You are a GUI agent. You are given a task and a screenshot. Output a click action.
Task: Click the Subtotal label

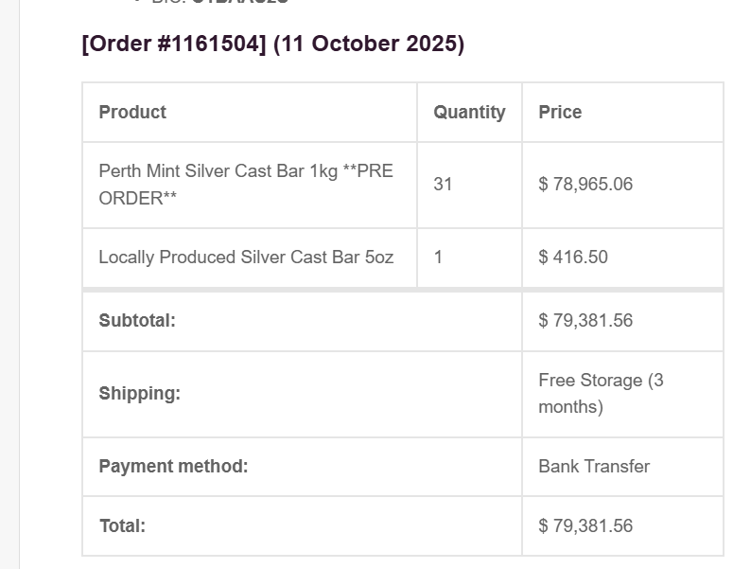pos(137,320)
